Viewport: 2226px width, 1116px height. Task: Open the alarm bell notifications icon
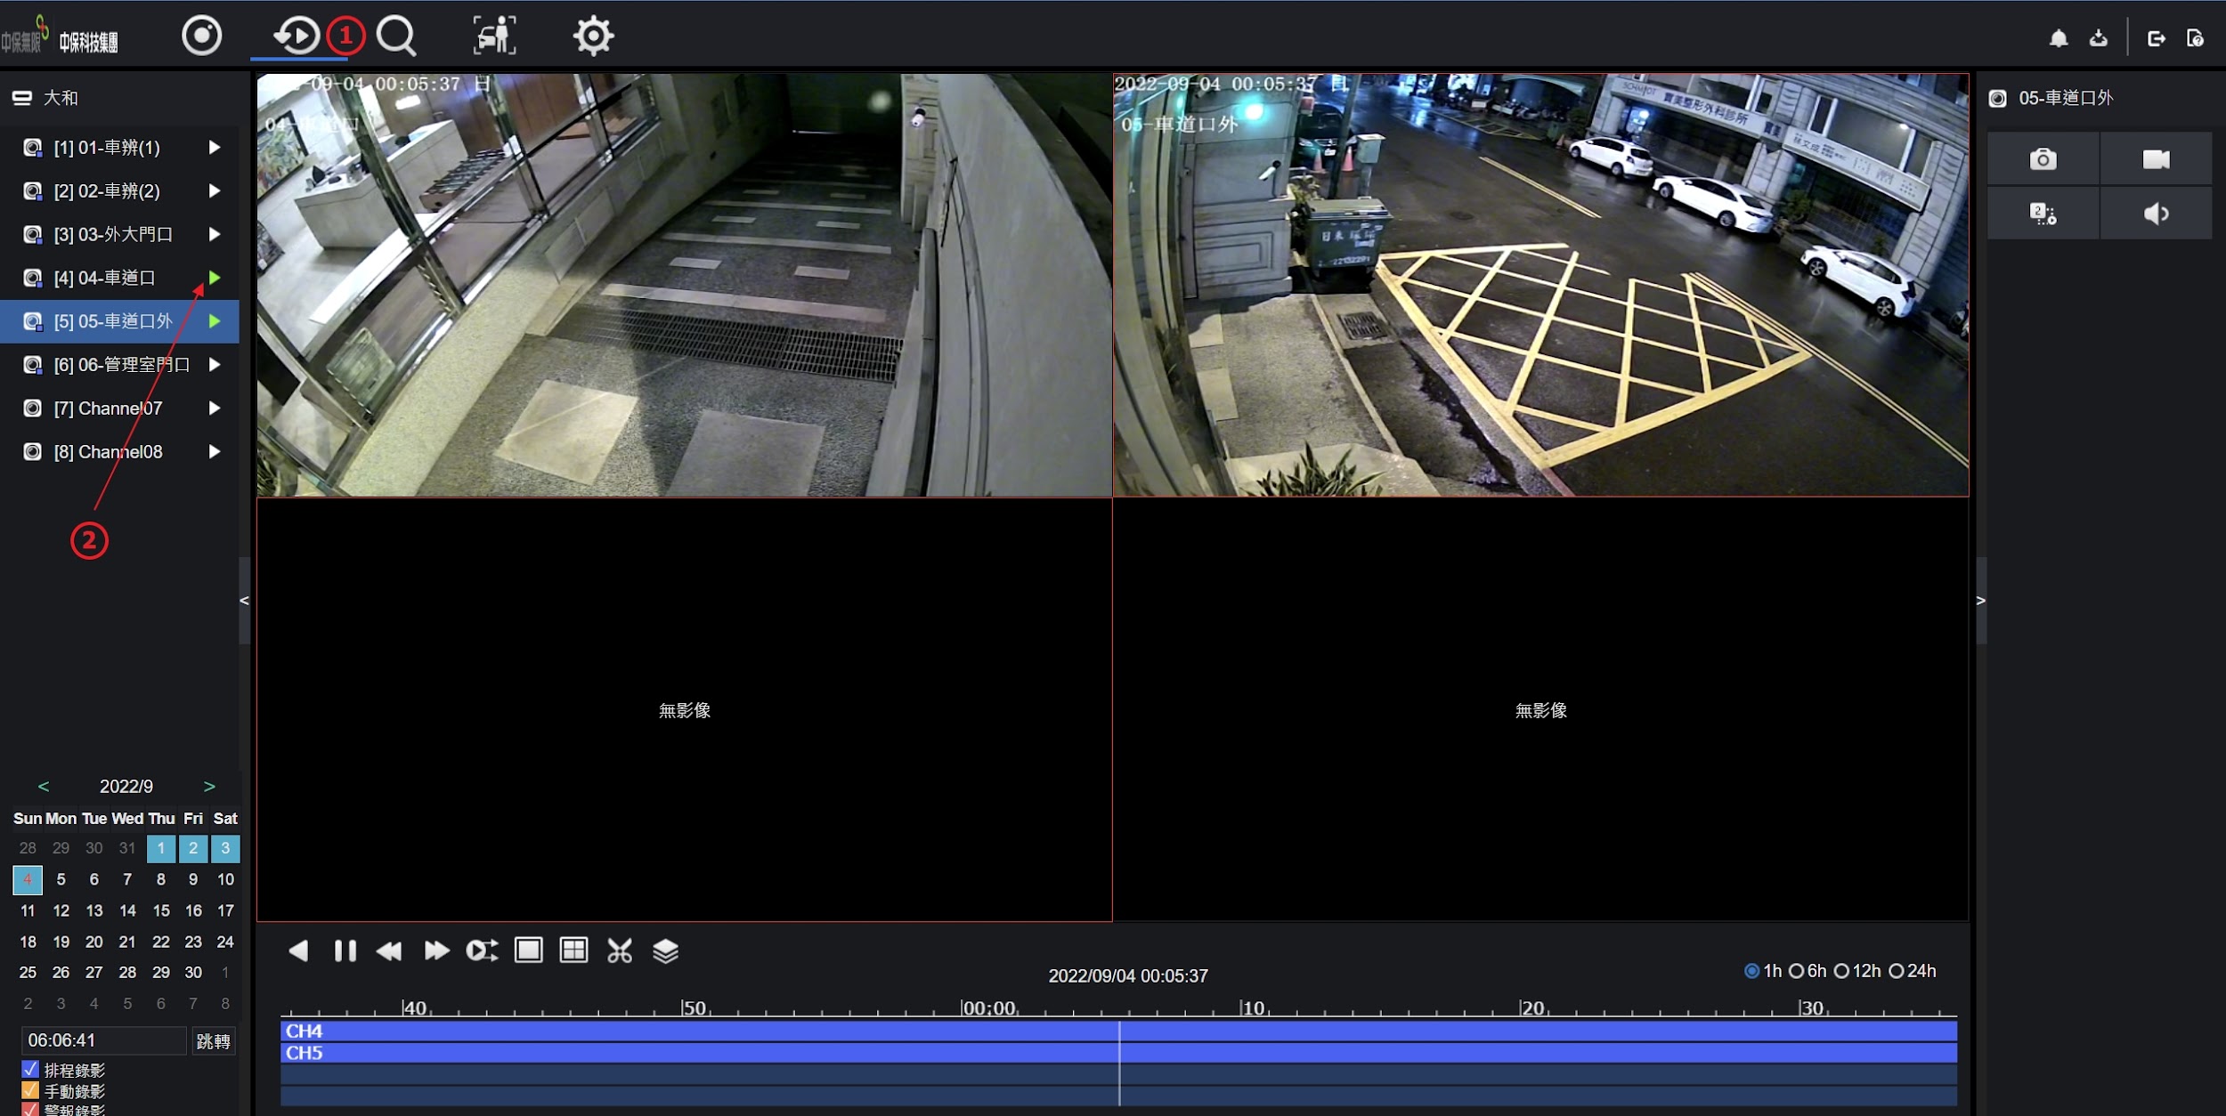[x=2059, y=38]
